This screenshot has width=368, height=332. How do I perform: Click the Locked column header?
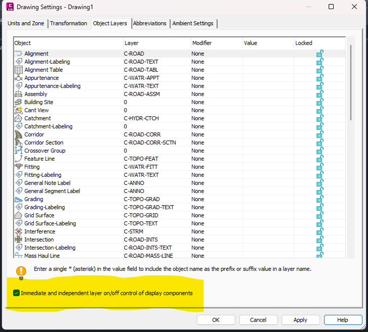tap(319, 43)
